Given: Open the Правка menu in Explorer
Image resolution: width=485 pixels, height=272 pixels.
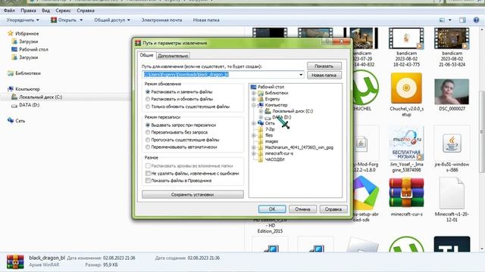Looking at the screenshot, I should click(28, 11).
